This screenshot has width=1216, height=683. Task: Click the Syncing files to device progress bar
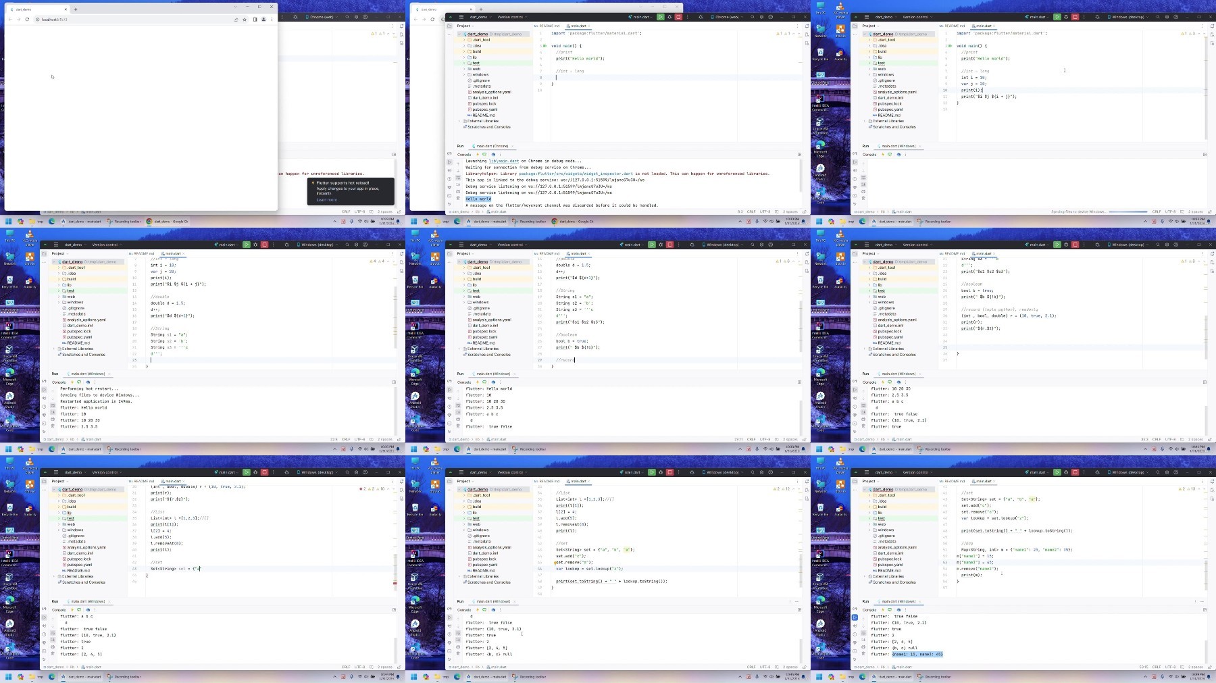[1128, 211]
